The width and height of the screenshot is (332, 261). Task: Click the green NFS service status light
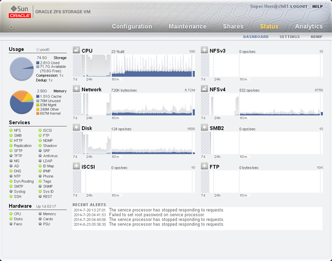pyautogui.click(x=11, y=130)
